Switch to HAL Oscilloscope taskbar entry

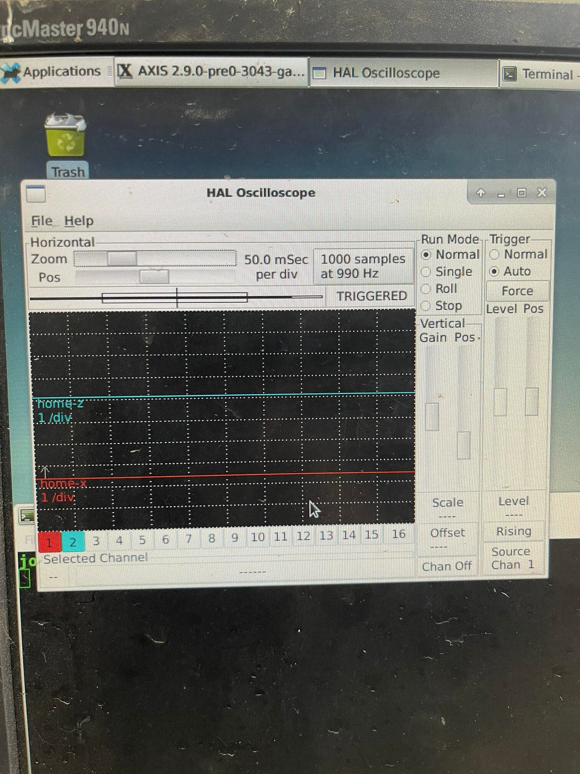(403, 73)
